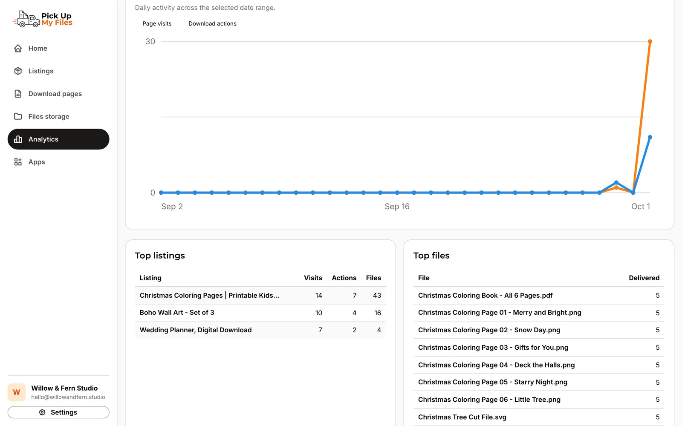Click the Pick Up My Files truck logo
Screen dimensions: 682x426
coord(43,19)
